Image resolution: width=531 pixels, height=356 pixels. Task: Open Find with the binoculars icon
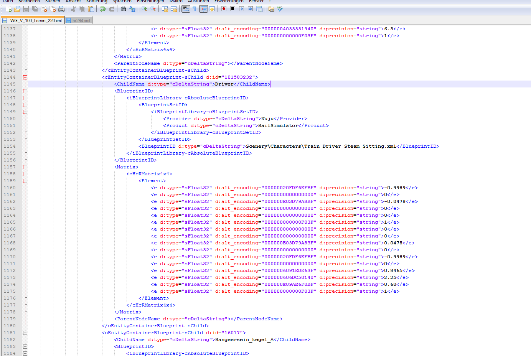[x=124, y=9]
